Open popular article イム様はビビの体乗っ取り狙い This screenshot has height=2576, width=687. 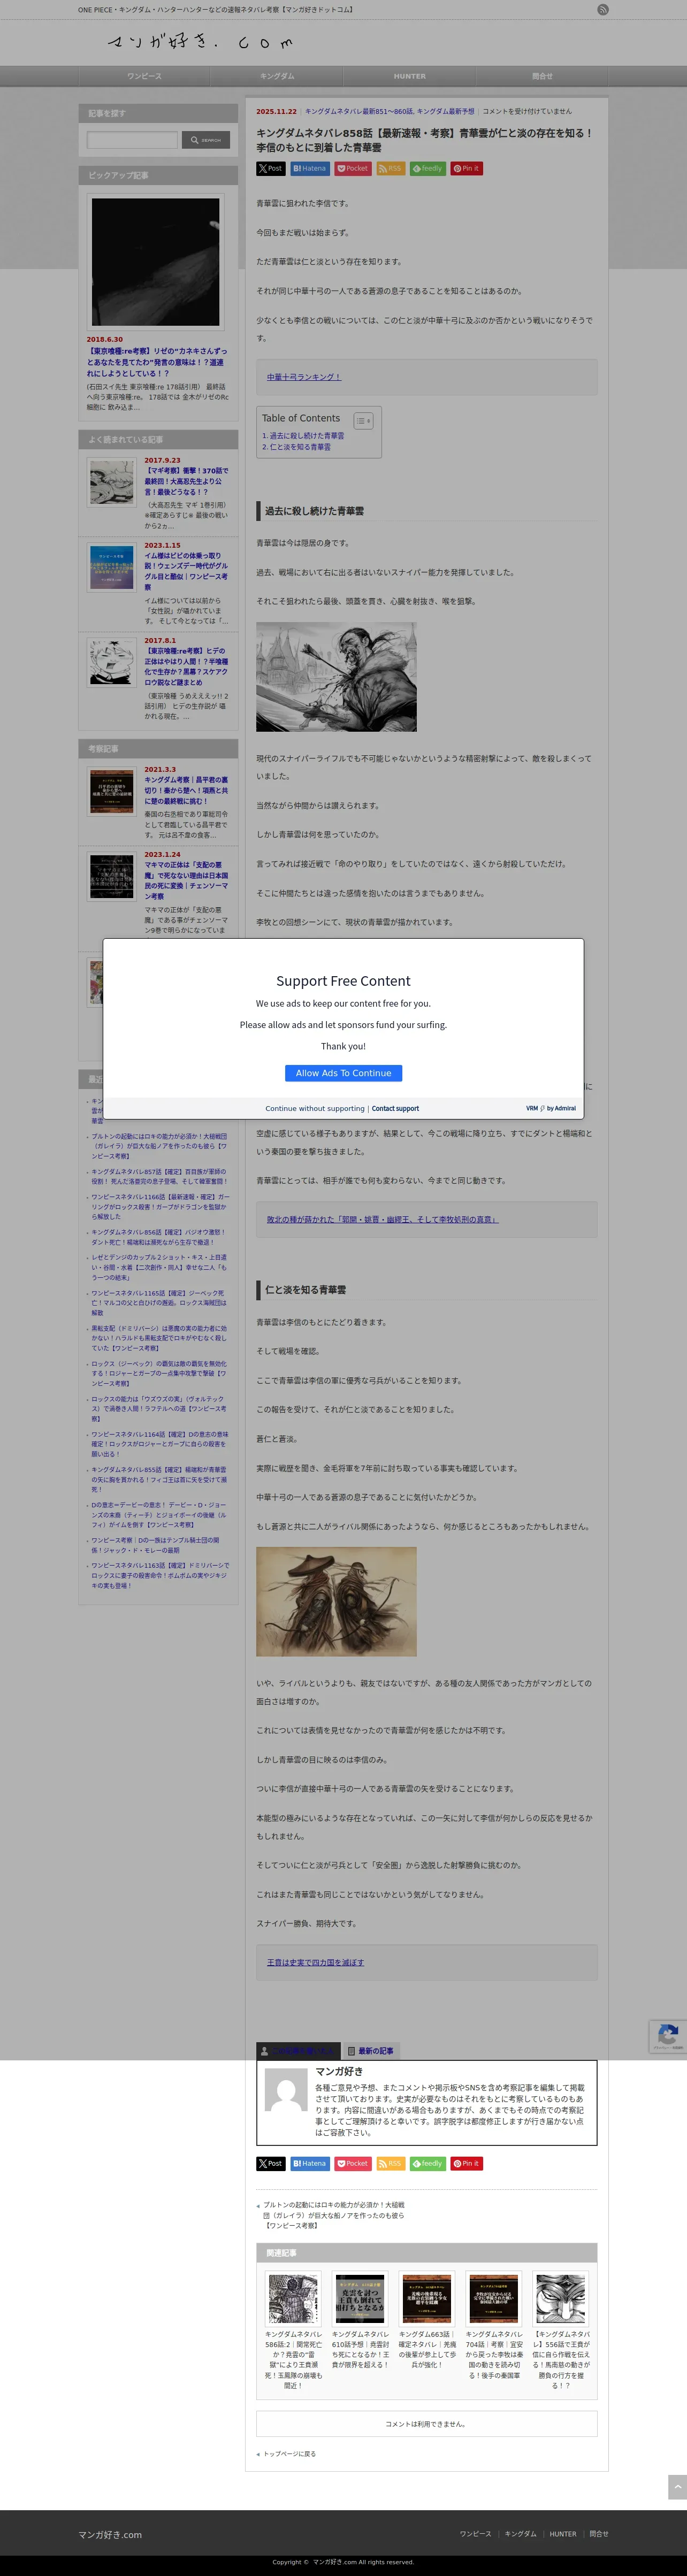coord(186,571)
